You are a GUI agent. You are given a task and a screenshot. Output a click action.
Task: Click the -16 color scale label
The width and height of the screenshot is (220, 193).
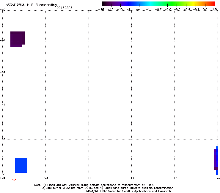[x=101, y=10]
